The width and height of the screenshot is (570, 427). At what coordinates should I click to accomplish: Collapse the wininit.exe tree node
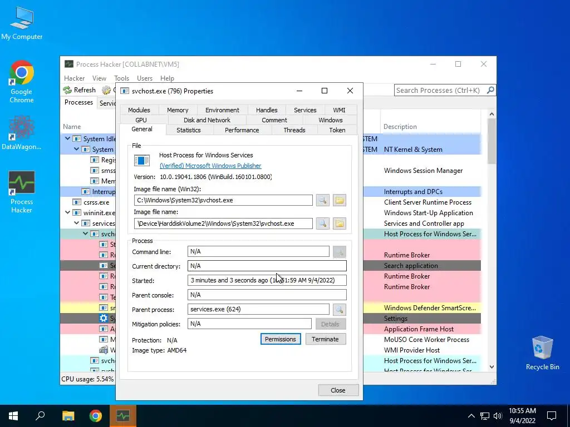tap(67, 212)
